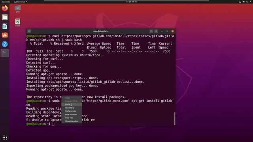Open Firefox from the dock
The height and width of the screenshot is (142, 253).
pos(5,8)
